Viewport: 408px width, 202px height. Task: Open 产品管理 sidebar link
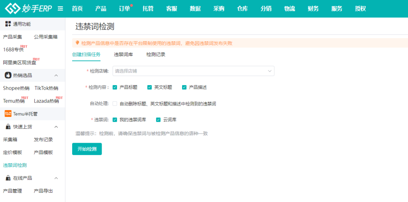(12, 191)
